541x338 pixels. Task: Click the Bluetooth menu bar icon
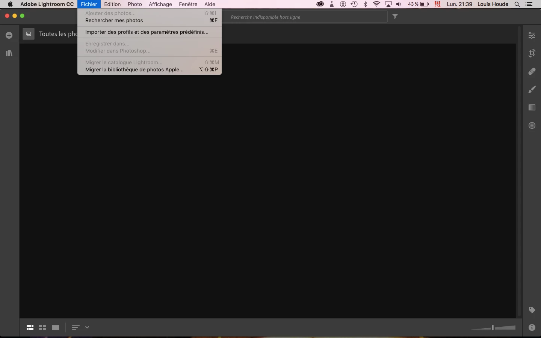click(x=366, y=4)
